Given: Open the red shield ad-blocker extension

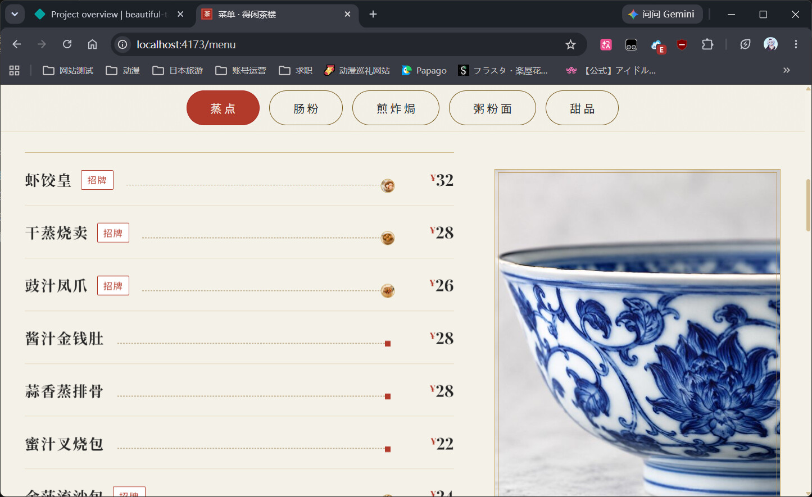Looking at the screenshot, I should (682, 44).
